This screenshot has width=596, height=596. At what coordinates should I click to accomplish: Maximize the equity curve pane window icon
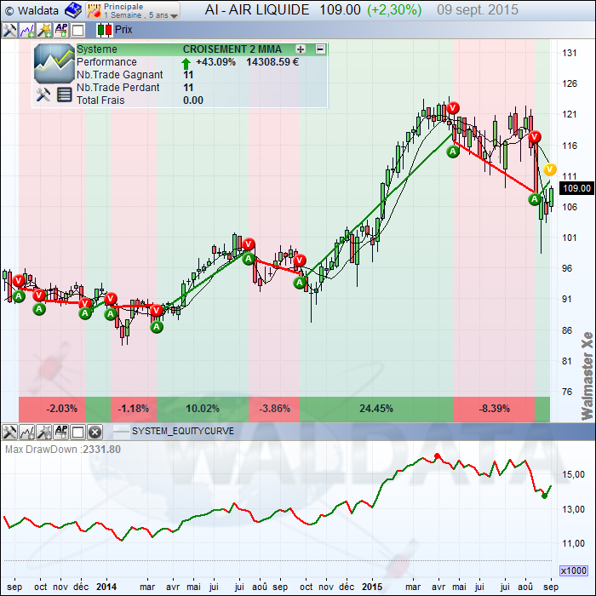click(78, 433)
